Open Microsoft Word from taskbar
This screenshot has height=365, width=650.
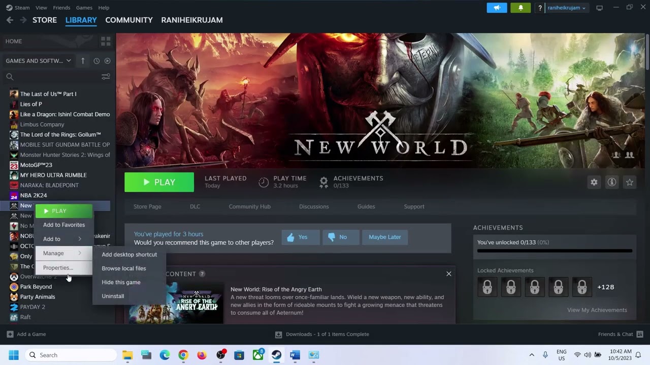(295, 355)
